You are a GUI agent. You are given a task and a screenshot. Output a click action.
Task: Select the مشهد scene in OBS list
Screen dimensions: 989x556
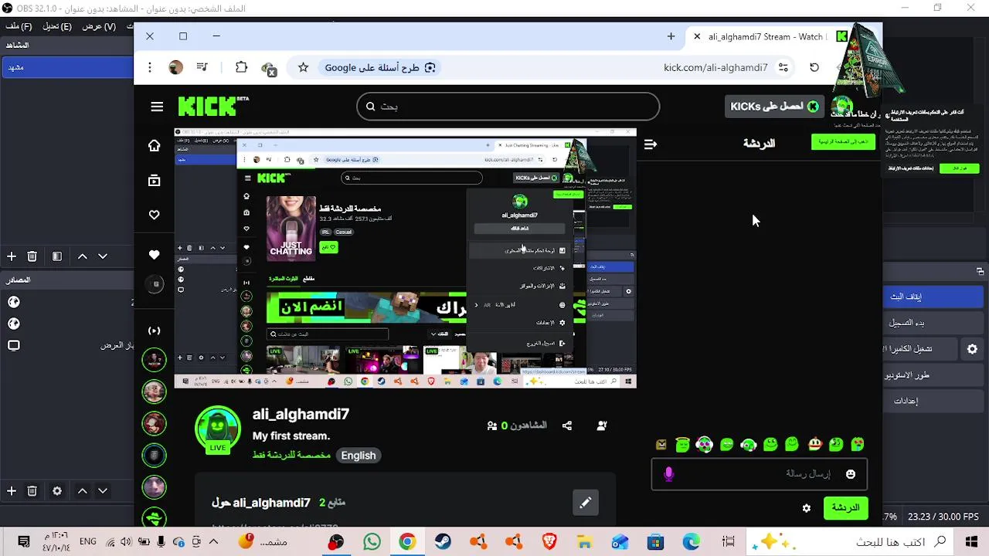tap(67, 67)
